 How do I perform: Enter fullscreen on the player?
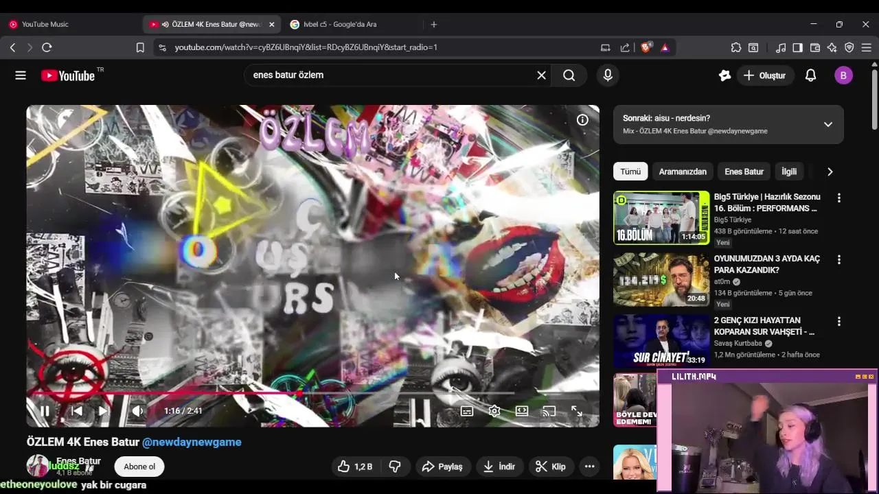(577, 411)
